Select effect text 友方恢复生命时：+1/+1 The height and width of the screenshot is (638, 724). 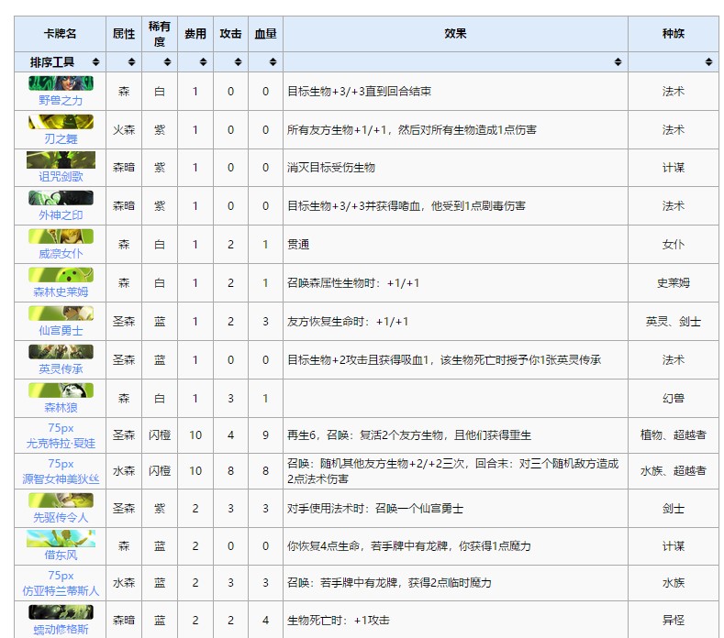click(348, 322)
